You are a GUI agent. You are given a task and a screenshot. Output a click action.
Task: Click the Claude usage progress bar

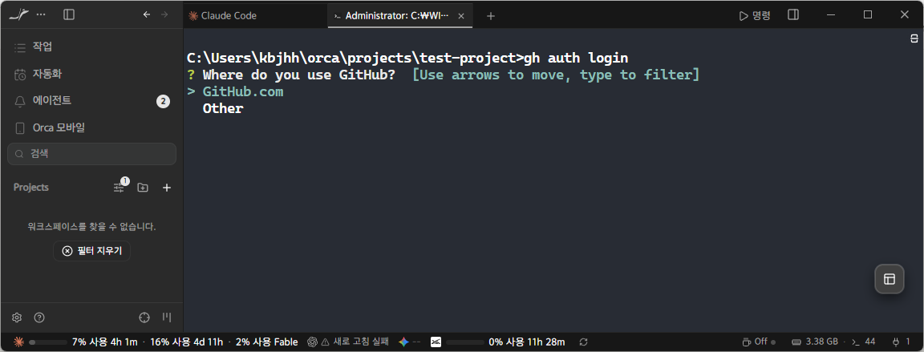pos(48,342)
